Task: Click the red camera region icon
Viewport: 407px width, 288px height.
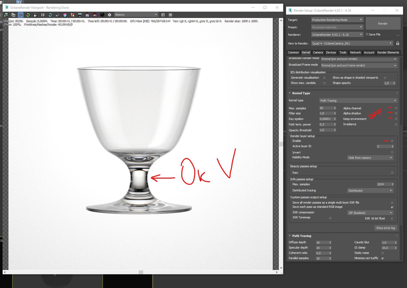Action: (95, 15)
